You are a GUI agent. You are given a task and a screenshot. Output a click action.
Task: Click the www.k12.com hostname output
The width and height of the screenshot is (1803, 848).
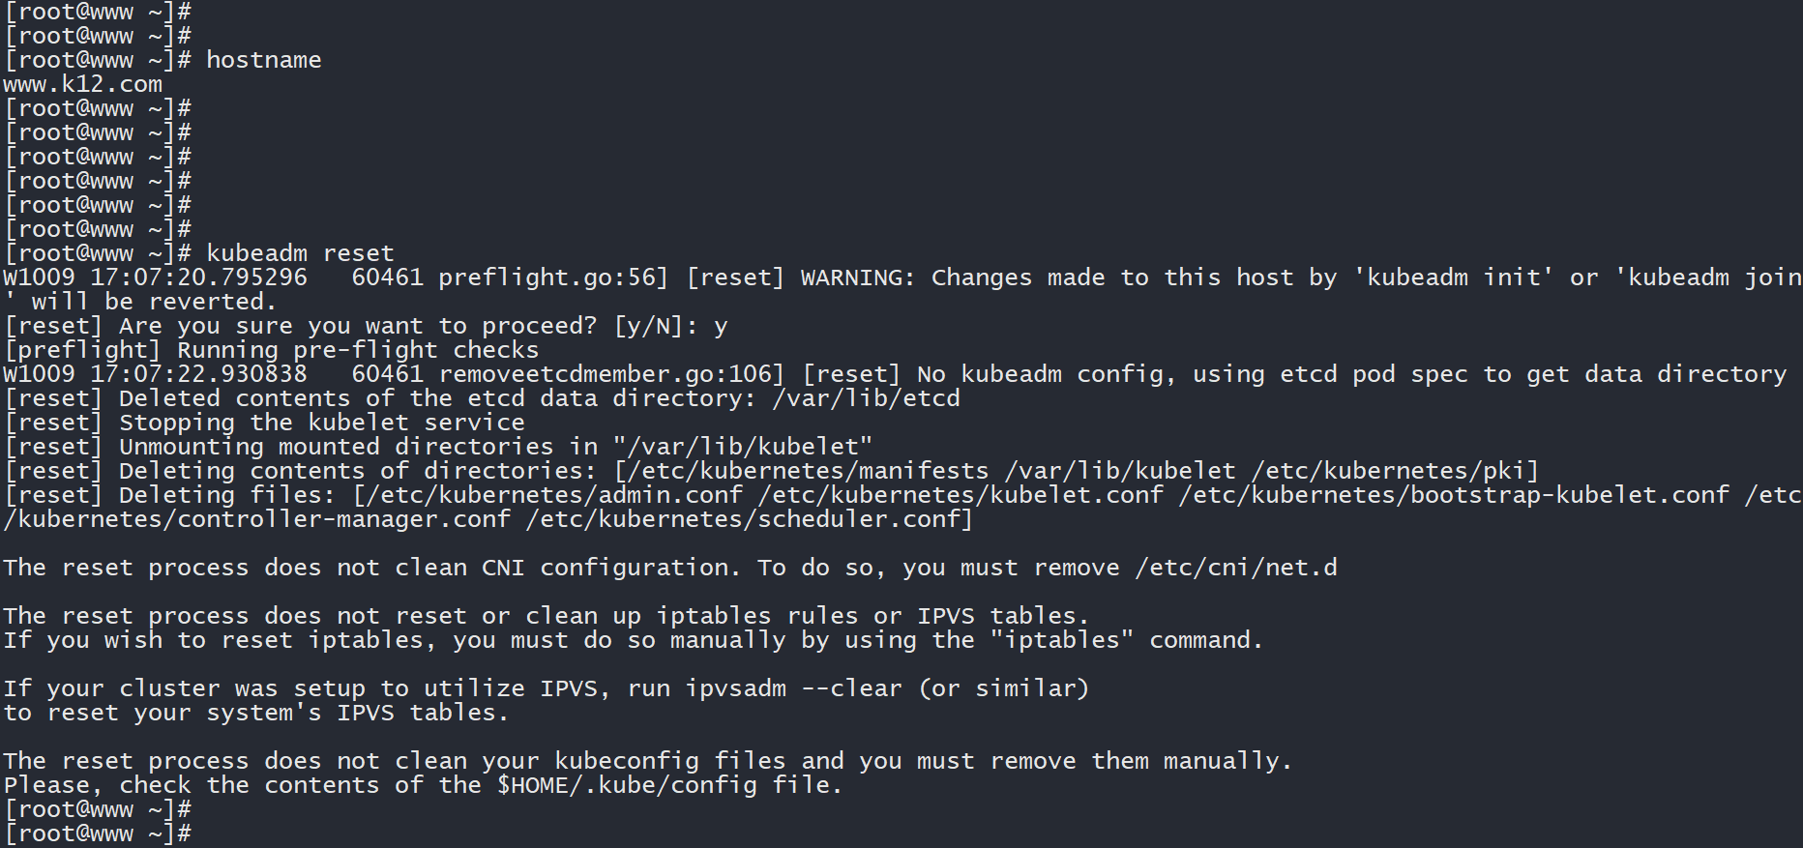click(x=83, y=84)
